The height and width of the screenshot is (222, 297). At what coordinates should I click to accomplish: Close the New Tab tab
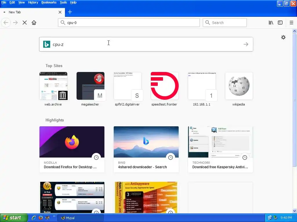pyautogui.click(x=60, y=12)
